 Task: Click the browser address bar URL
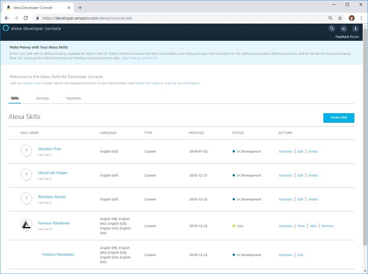[132, 18]
